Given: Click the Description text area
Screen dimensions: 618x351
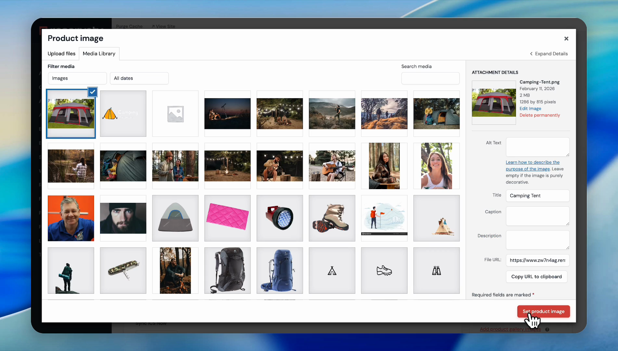Looking at the screenshot, I should point(537,240).
